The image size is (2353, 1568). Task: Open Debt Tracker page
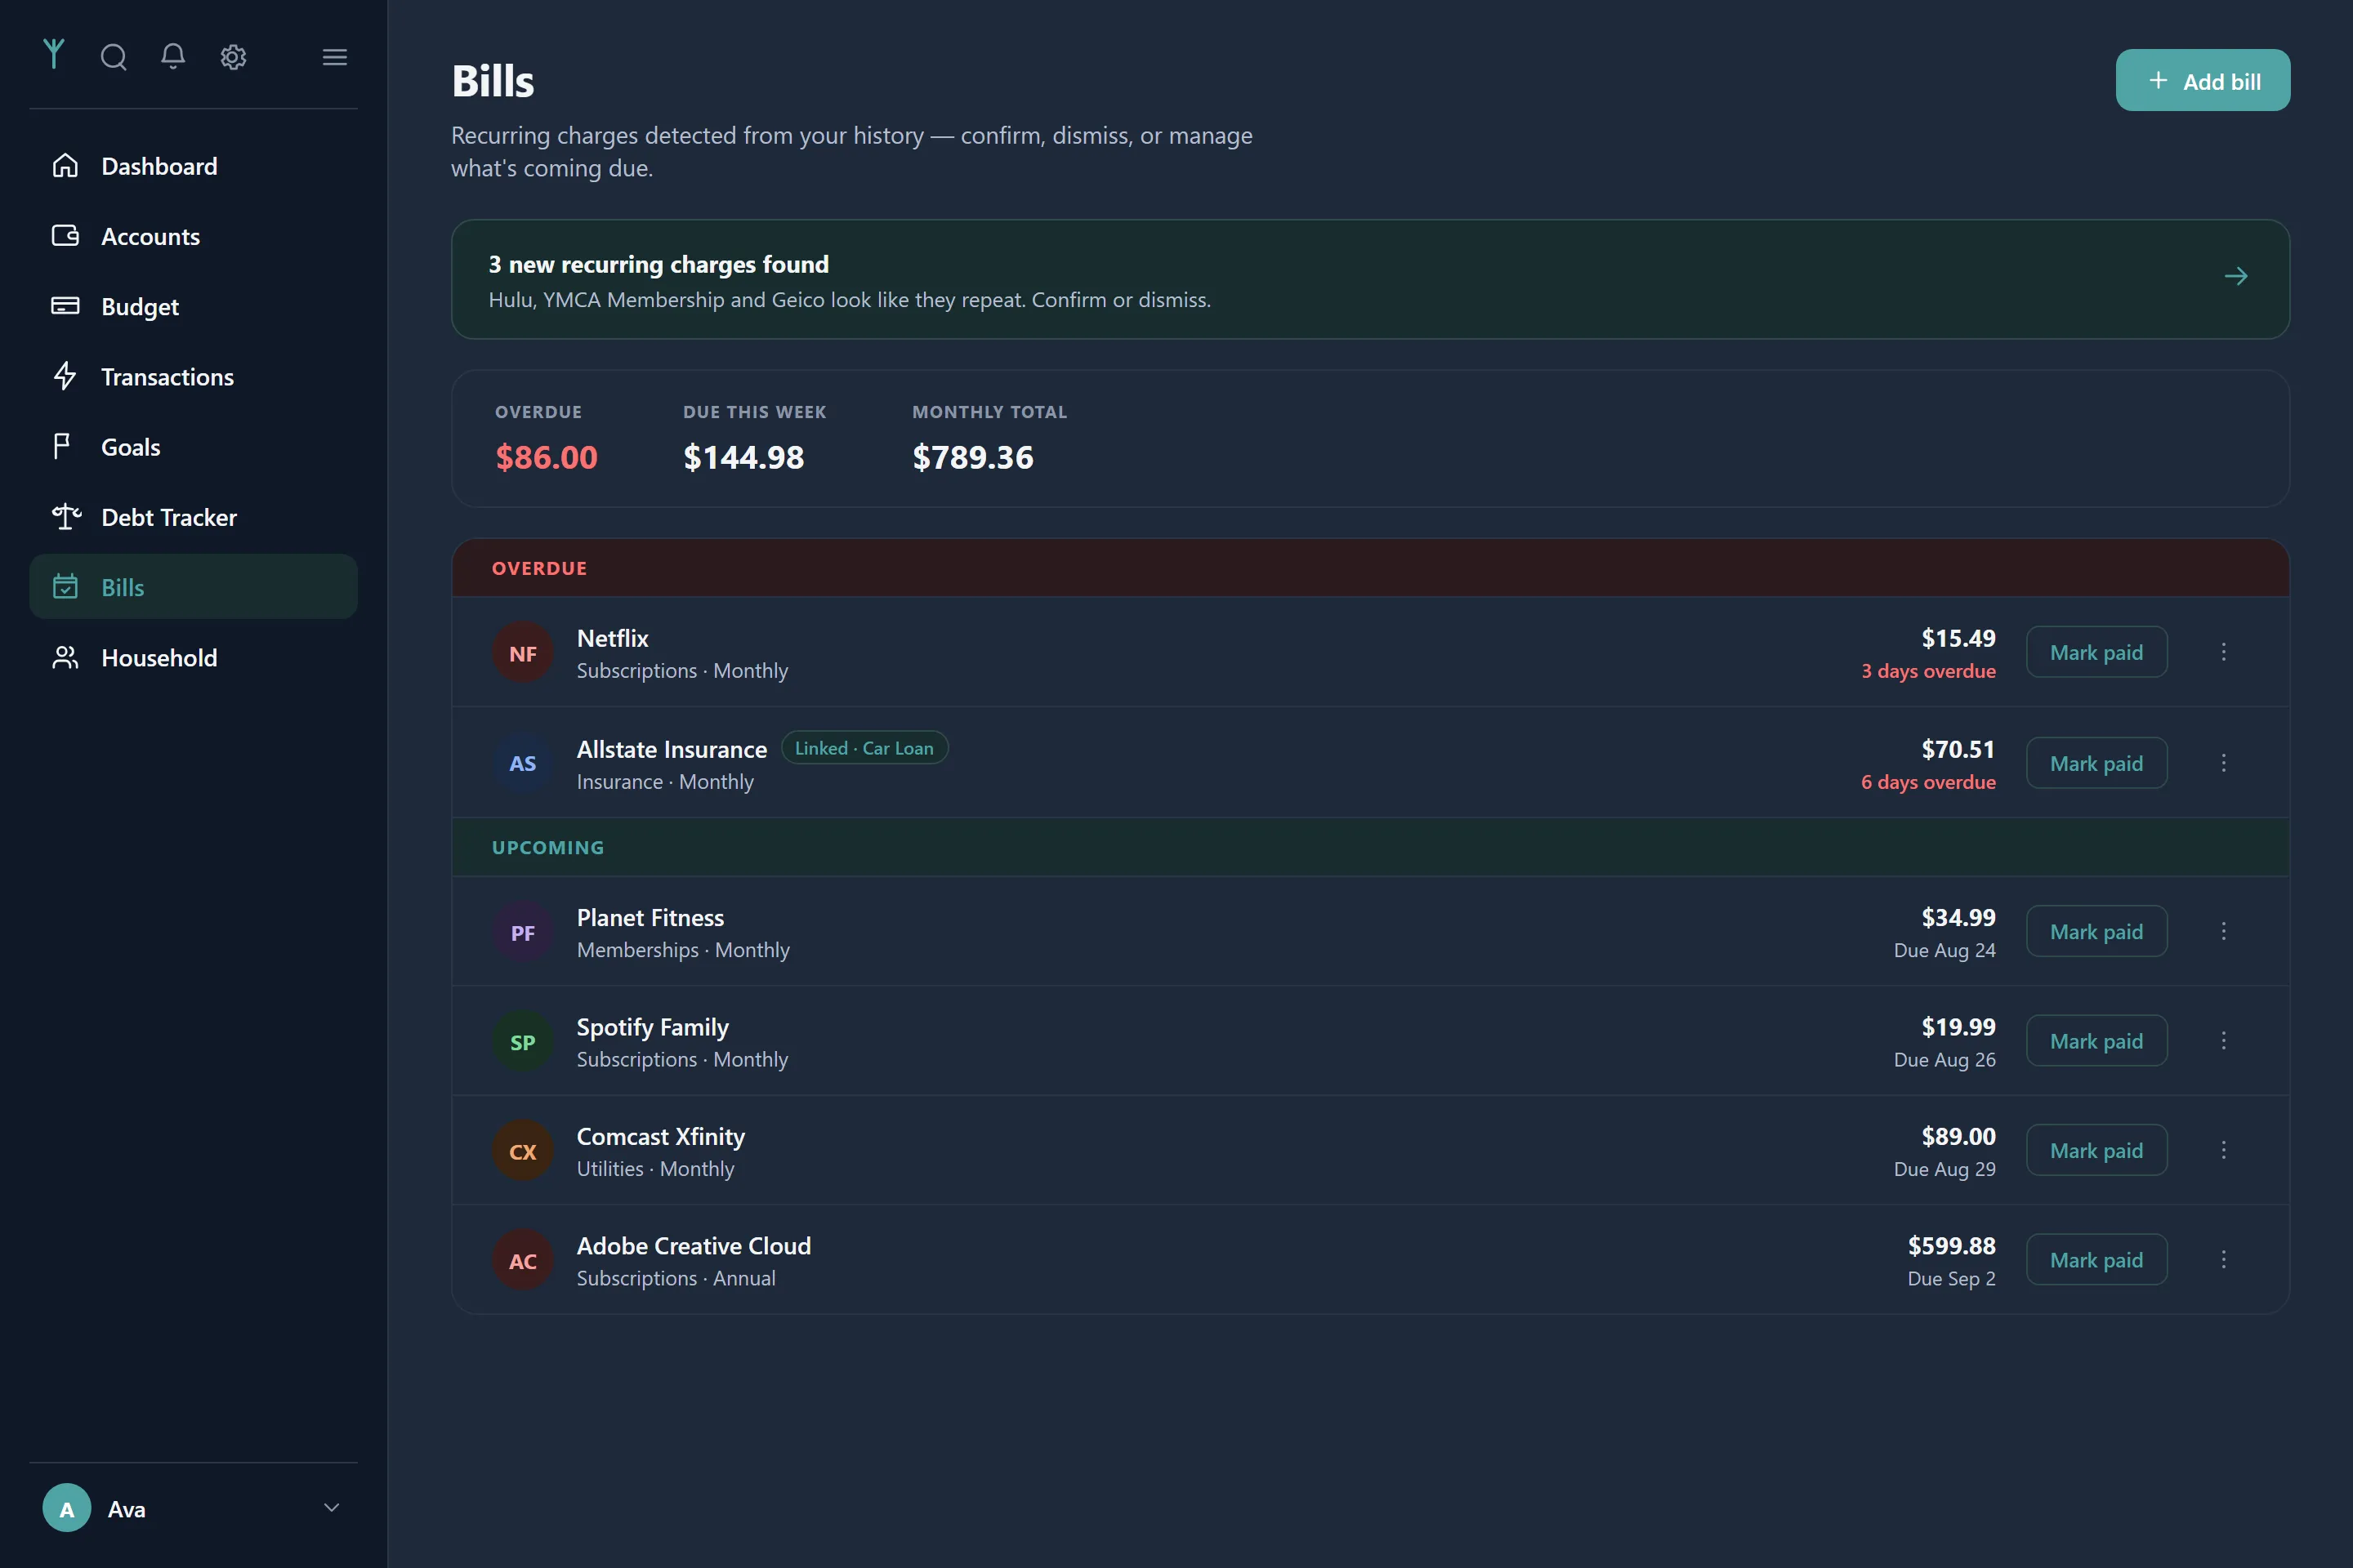click(x=193, y=516)
